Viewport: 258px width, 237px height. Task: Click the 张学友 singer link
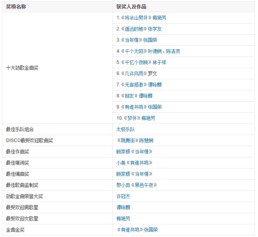155,29
